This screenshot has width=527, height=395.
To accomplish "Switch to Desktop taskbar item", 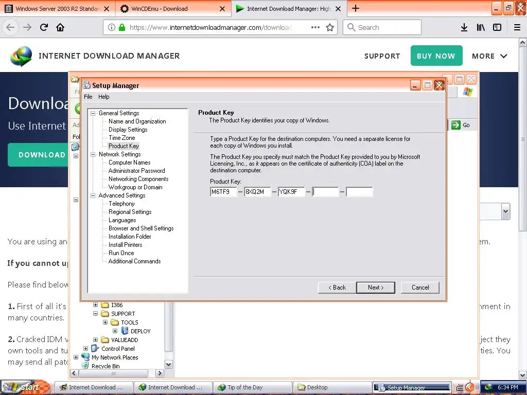I will pos(333,387).
